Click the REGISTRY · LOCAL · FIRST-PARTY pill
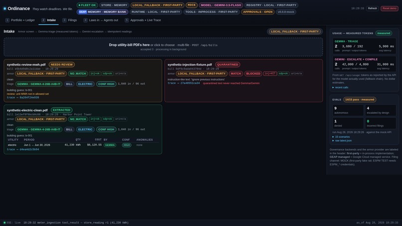Screen dimensions: 402x226 (x=271, y=5)
